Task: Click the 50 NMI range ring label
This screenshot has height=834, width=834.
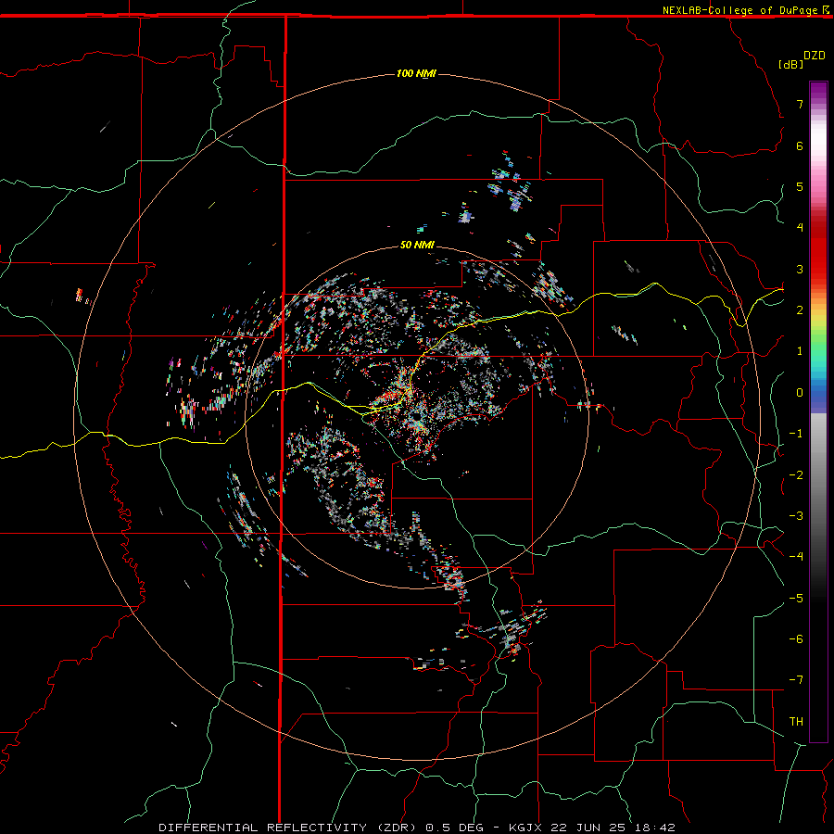Action: coord(417,245)
